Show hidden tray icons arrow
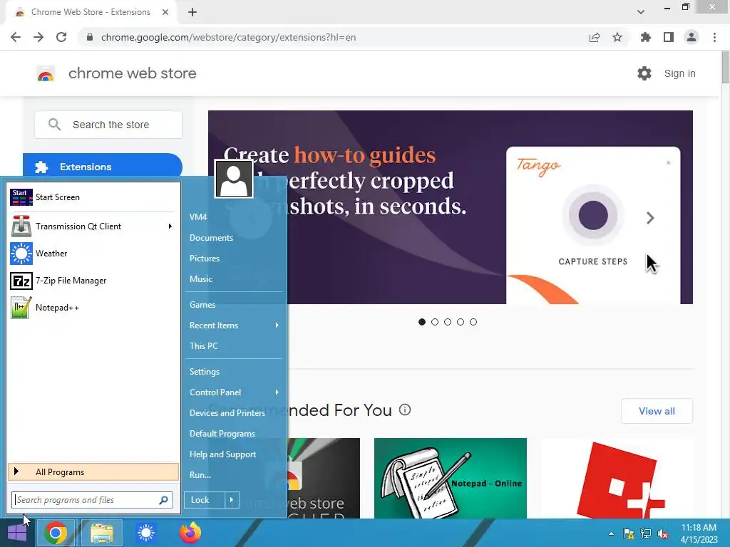Image resolution: width=730 pixels, height=547 pixels. (x=611, y=534)
